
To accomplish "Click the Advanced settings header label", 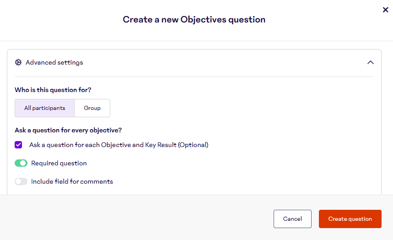I will [54, 62].
